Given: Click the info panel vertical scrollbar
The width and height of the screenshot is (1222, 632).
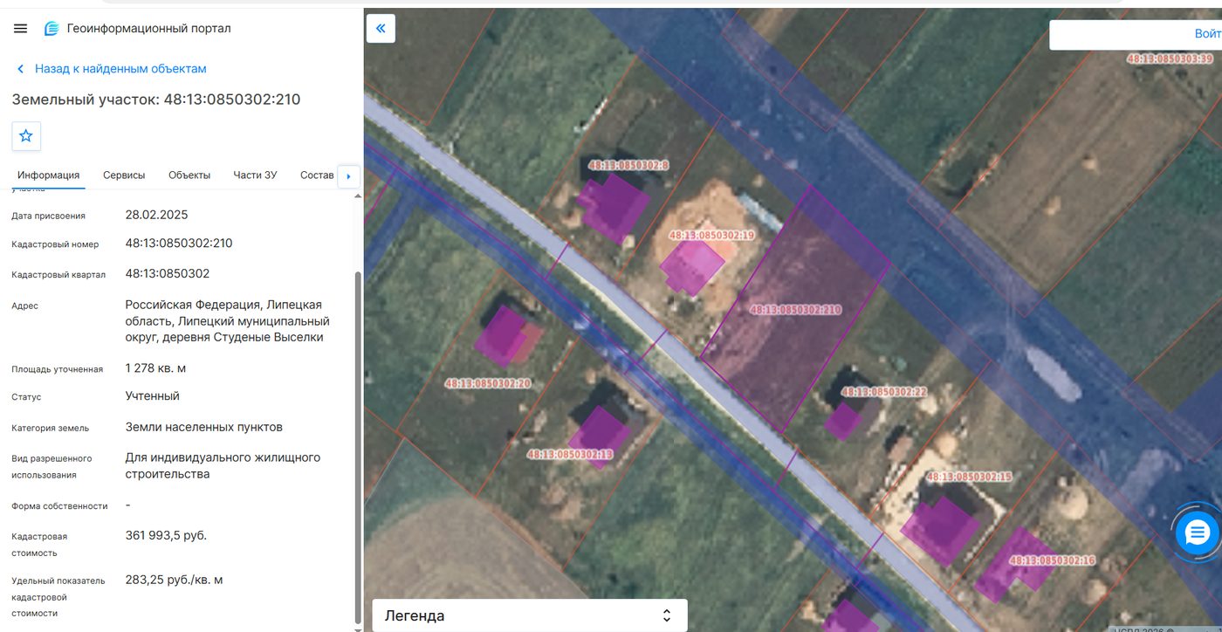Looking at the screenshot, I should coord(356,445).
